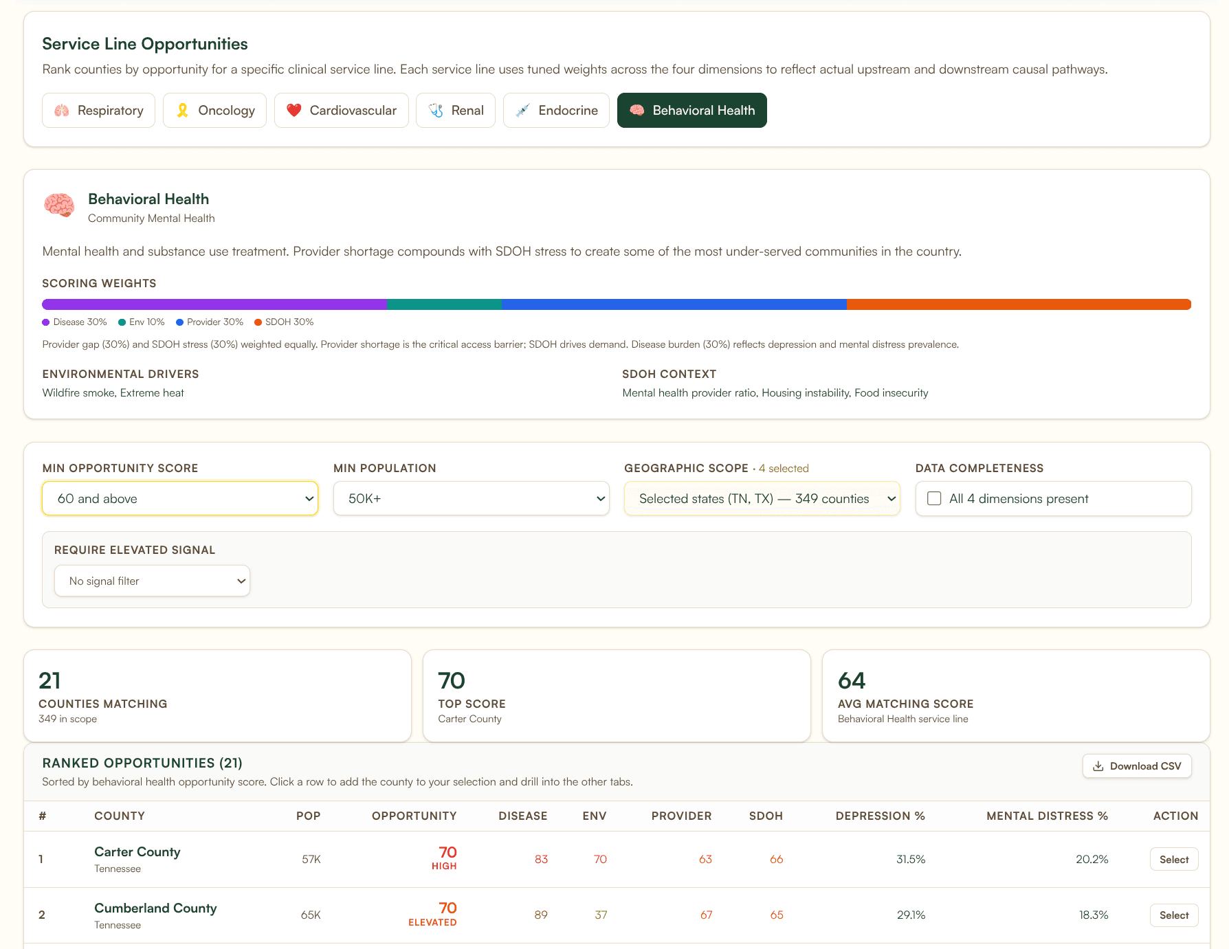Click the DEPRESSION % column header
Image resolution: width=1229 pixels, height=949 pixels.
click(x=881, y=816)
